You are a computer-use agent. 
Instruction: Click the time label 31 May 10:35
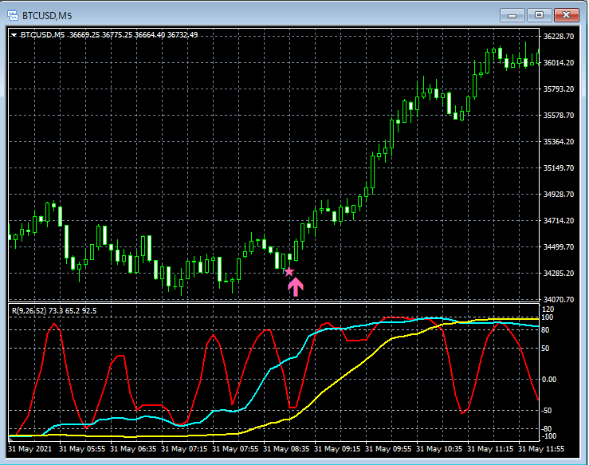click(439, 449)
